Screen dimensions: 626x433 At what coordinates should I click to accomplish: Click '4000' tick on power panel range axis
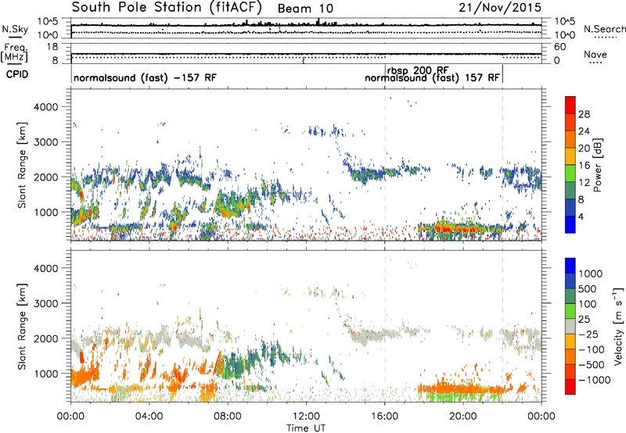pos(45,107)
